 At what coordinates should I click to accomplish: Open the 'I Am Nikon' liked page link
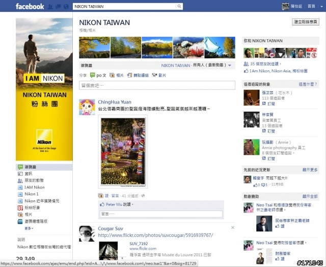click(x=259, y=71)
